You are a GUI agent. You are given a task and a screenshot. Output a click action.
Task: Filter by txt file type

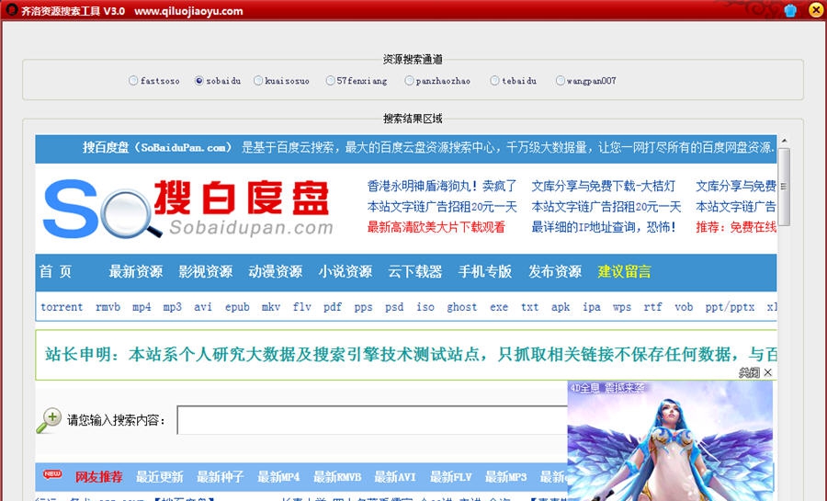[529, 307]
